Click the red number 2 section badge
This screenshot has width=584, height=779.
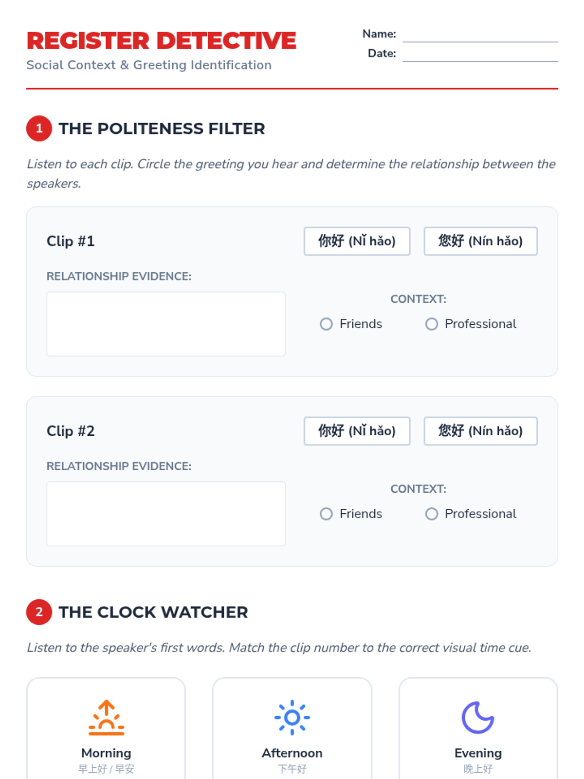coord(39,612)
